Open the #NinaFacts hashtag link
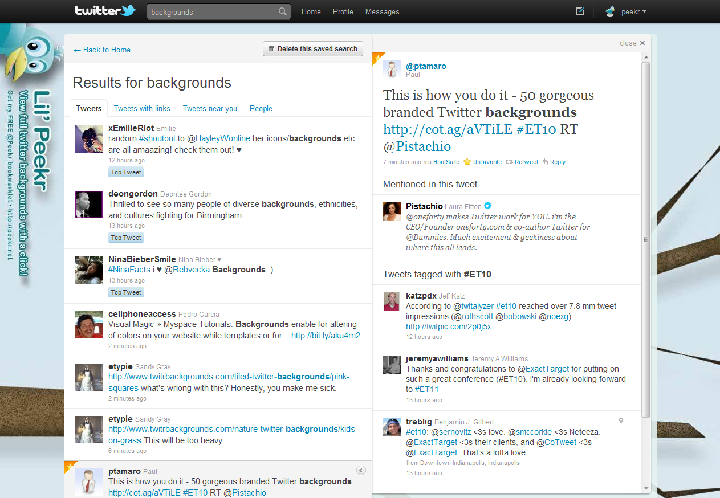Screen dimensions: 720x498 point(129,270)
